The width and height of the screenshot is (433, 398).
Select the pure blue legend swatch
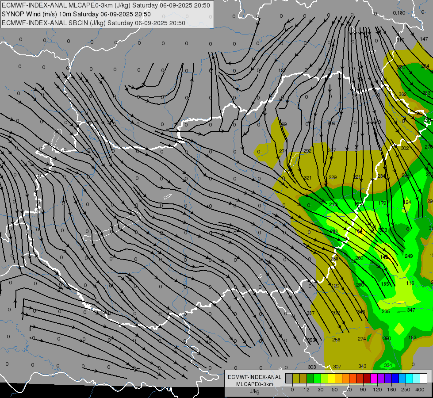pyautogui.click(x=395, y=378)
